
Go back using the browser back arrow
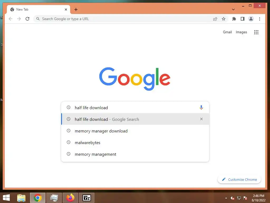[x=11, y=19]
